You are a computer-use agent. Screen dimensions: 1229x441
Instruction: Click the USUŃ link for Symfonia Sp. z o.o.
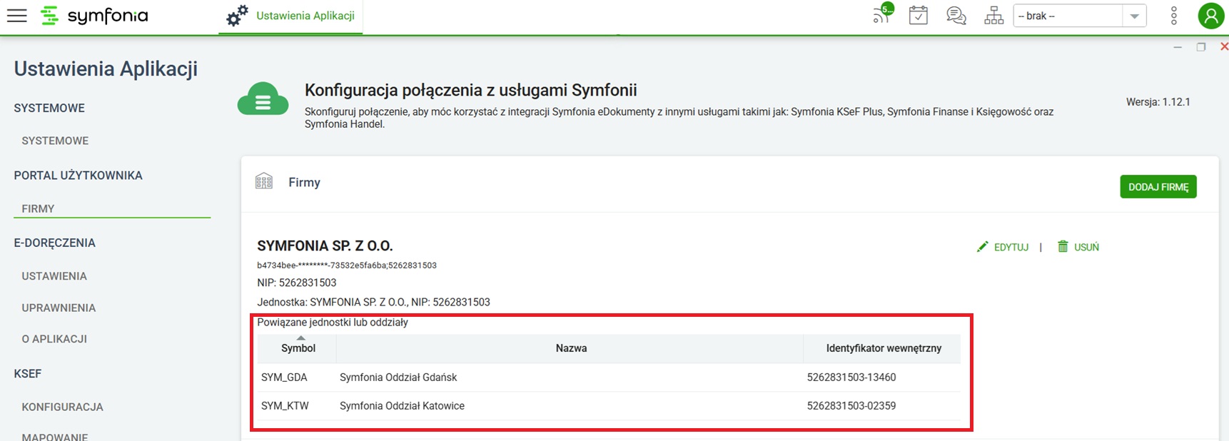[1086, 247]
